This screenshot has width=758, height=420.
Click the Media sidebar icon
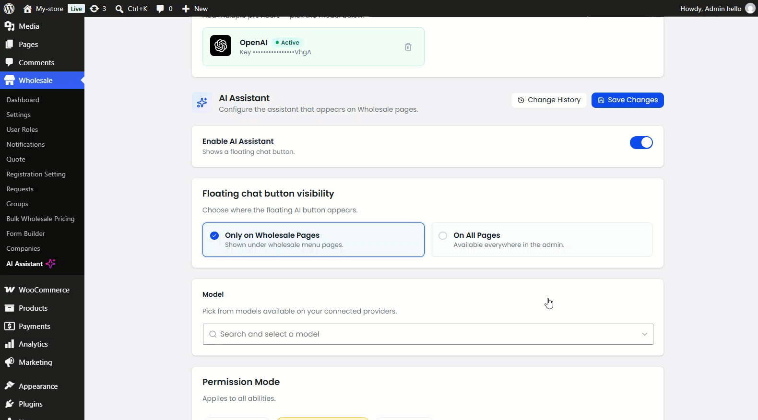[x=9, y=26]
